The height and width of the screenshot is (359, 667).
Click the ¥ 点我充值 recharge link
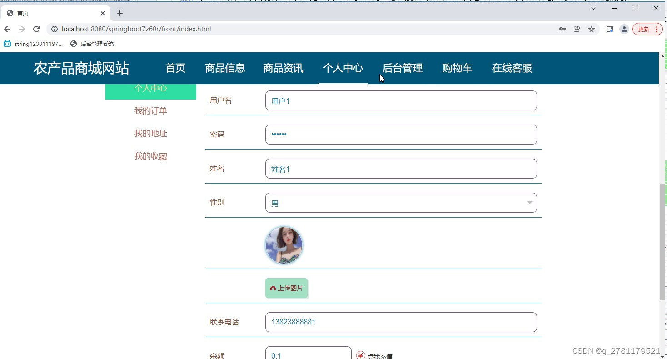[374, 356]
